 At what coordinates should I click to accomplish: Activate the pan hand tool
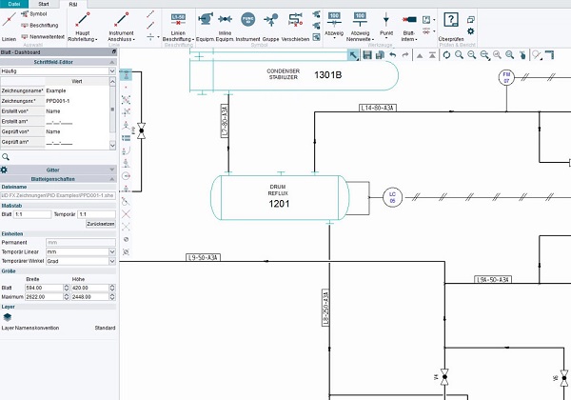coord(522,55)
